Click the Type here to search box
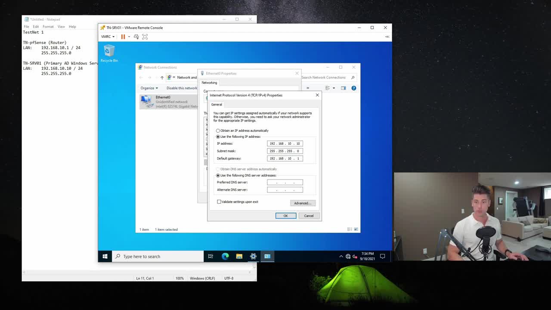 [158, 256]
